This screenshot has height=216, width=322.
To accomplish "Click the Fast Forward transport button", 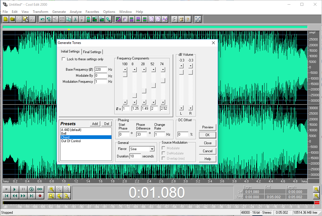I will (x=23, y=196).
